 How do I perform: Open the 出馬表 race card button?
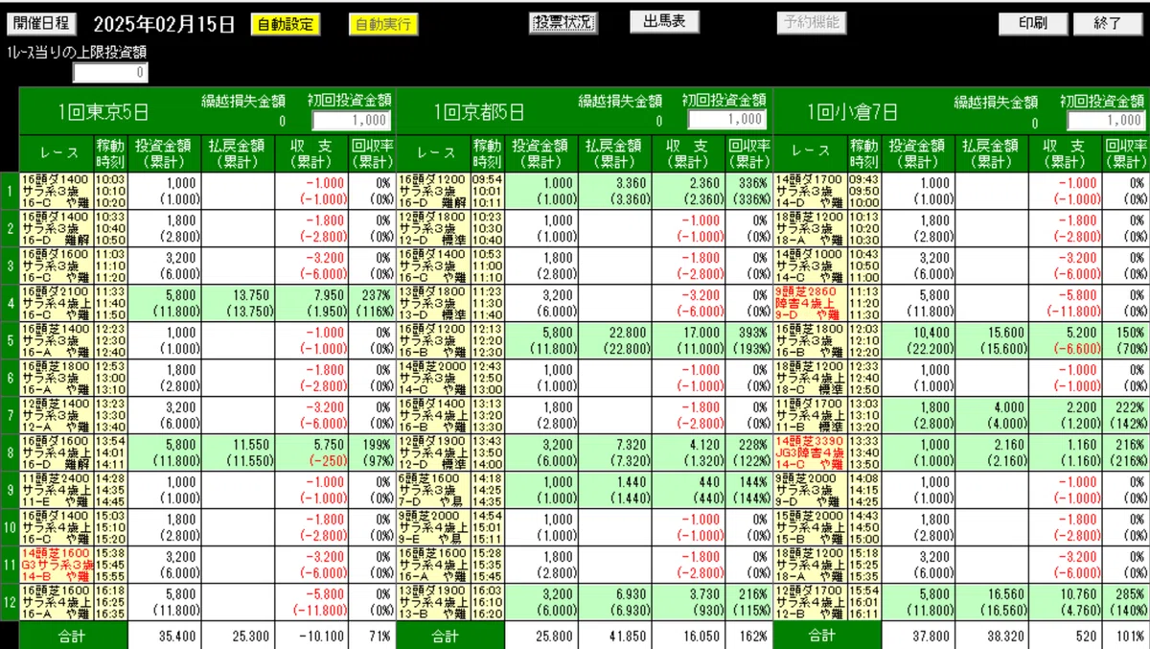pos(664,22)
